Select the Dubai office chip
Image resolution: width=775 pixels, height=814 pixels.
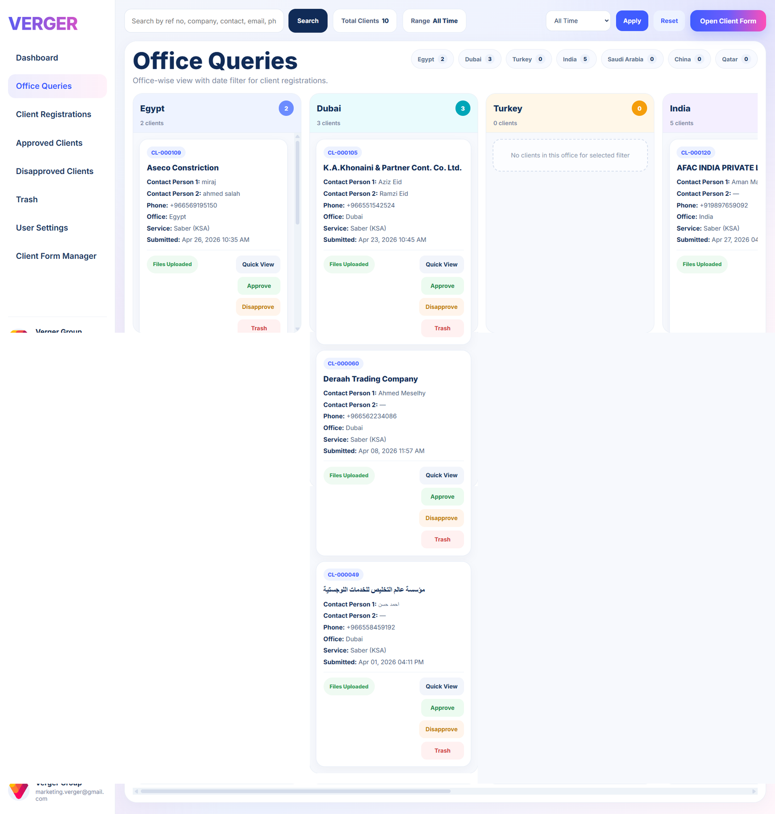pyautogui.click(x=480, y=59)
